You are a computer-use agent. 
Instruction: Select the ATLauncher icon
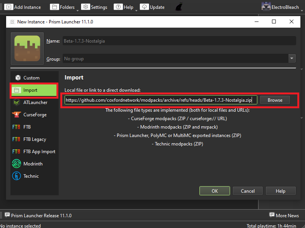(x=17, y=102)
